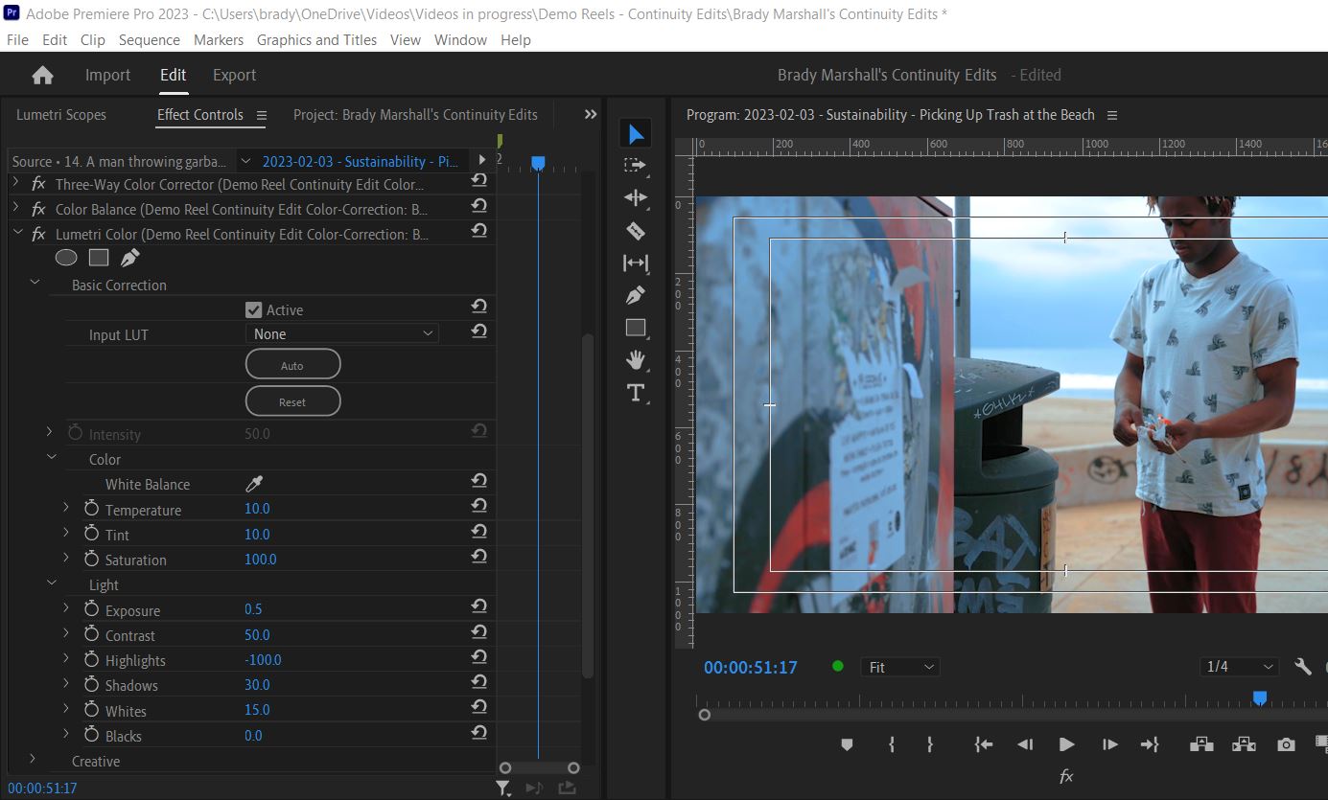Select the Slip tool
1328x800 pixels.
(x=635, y=263)
